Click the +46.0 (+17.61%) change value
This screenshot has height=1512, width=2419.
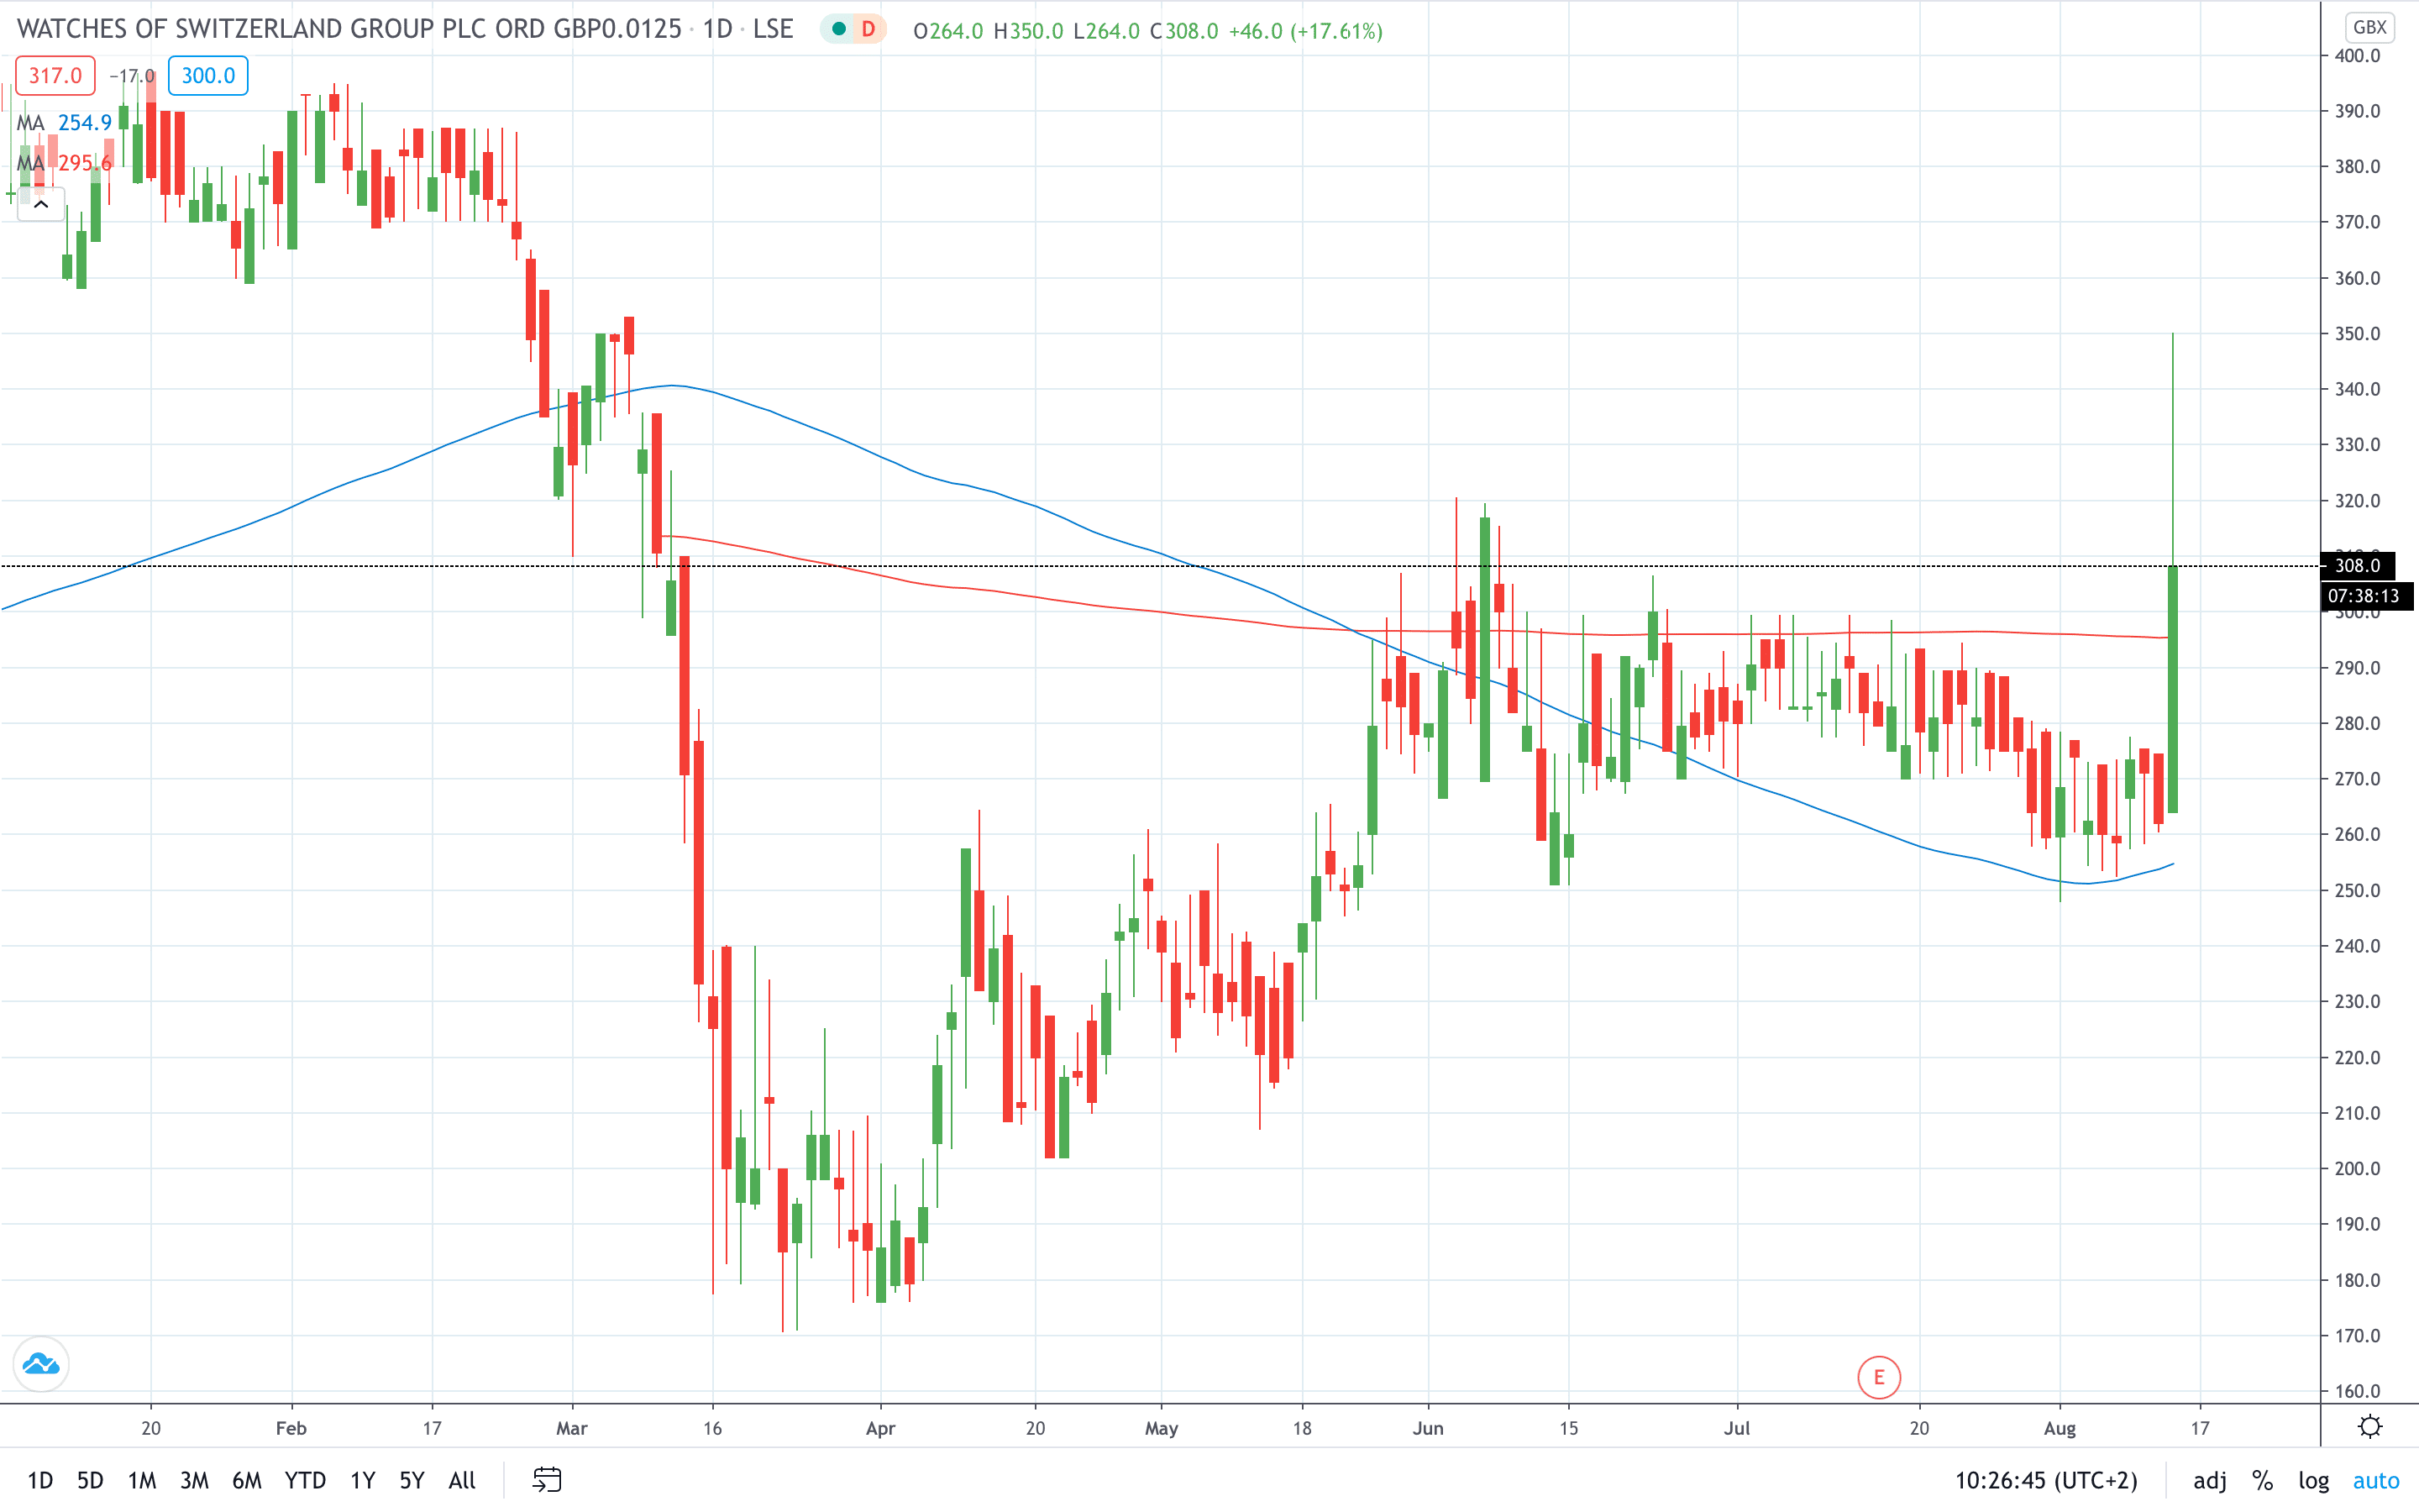coord(1305,31)
